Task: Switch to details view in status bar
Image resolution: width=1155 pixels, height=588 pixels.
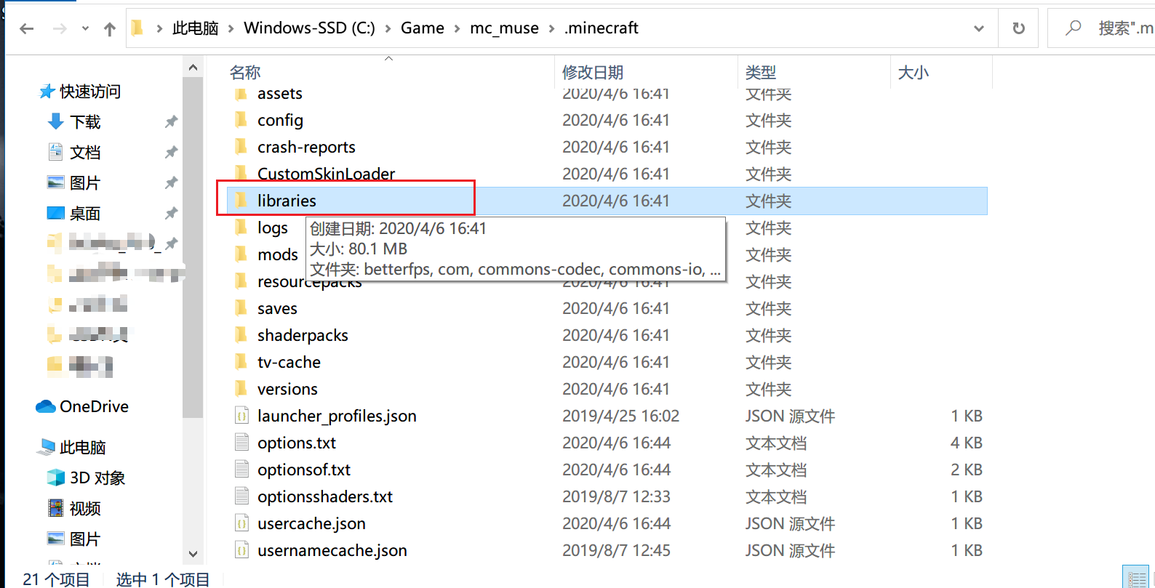Action: point(1135,578)
